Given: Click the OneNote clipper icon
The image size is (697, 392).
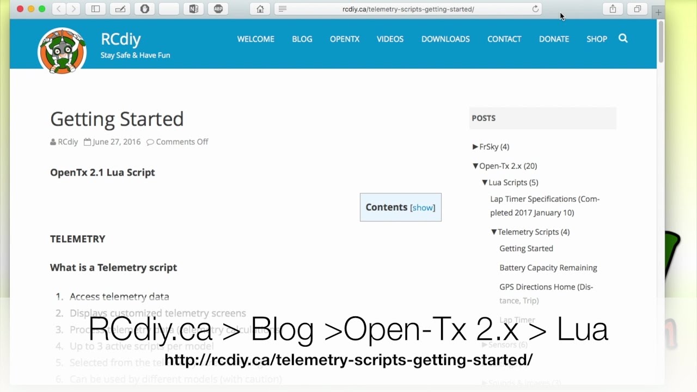Looking at the screenshot, I should (x=193, y=9).
